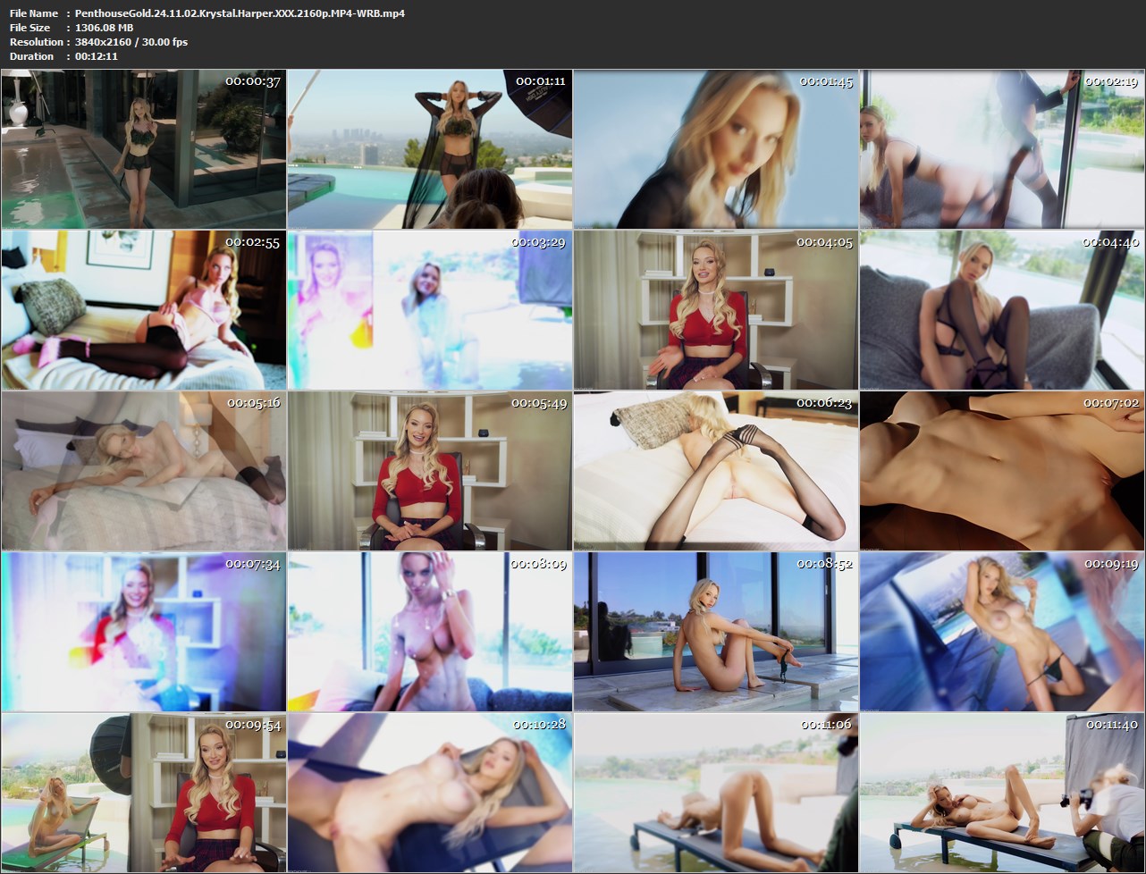
Task: Click the file name ending in MP4-WRB.mp4
Action: 240,13
